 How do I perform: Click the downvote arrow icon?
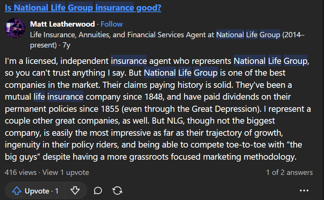[75, 191]
